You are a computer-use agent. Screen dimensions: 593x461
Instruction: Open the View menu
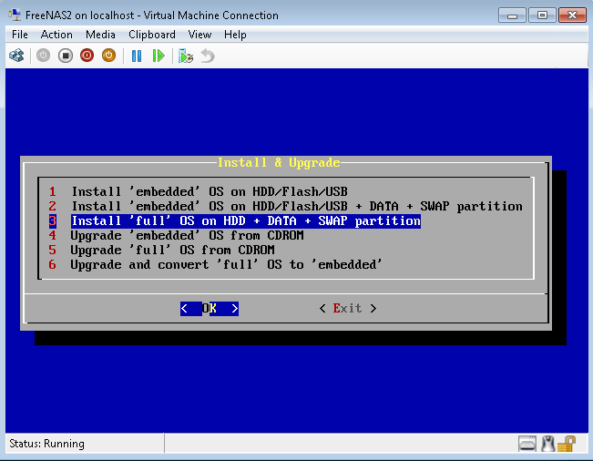coord(199,35)
